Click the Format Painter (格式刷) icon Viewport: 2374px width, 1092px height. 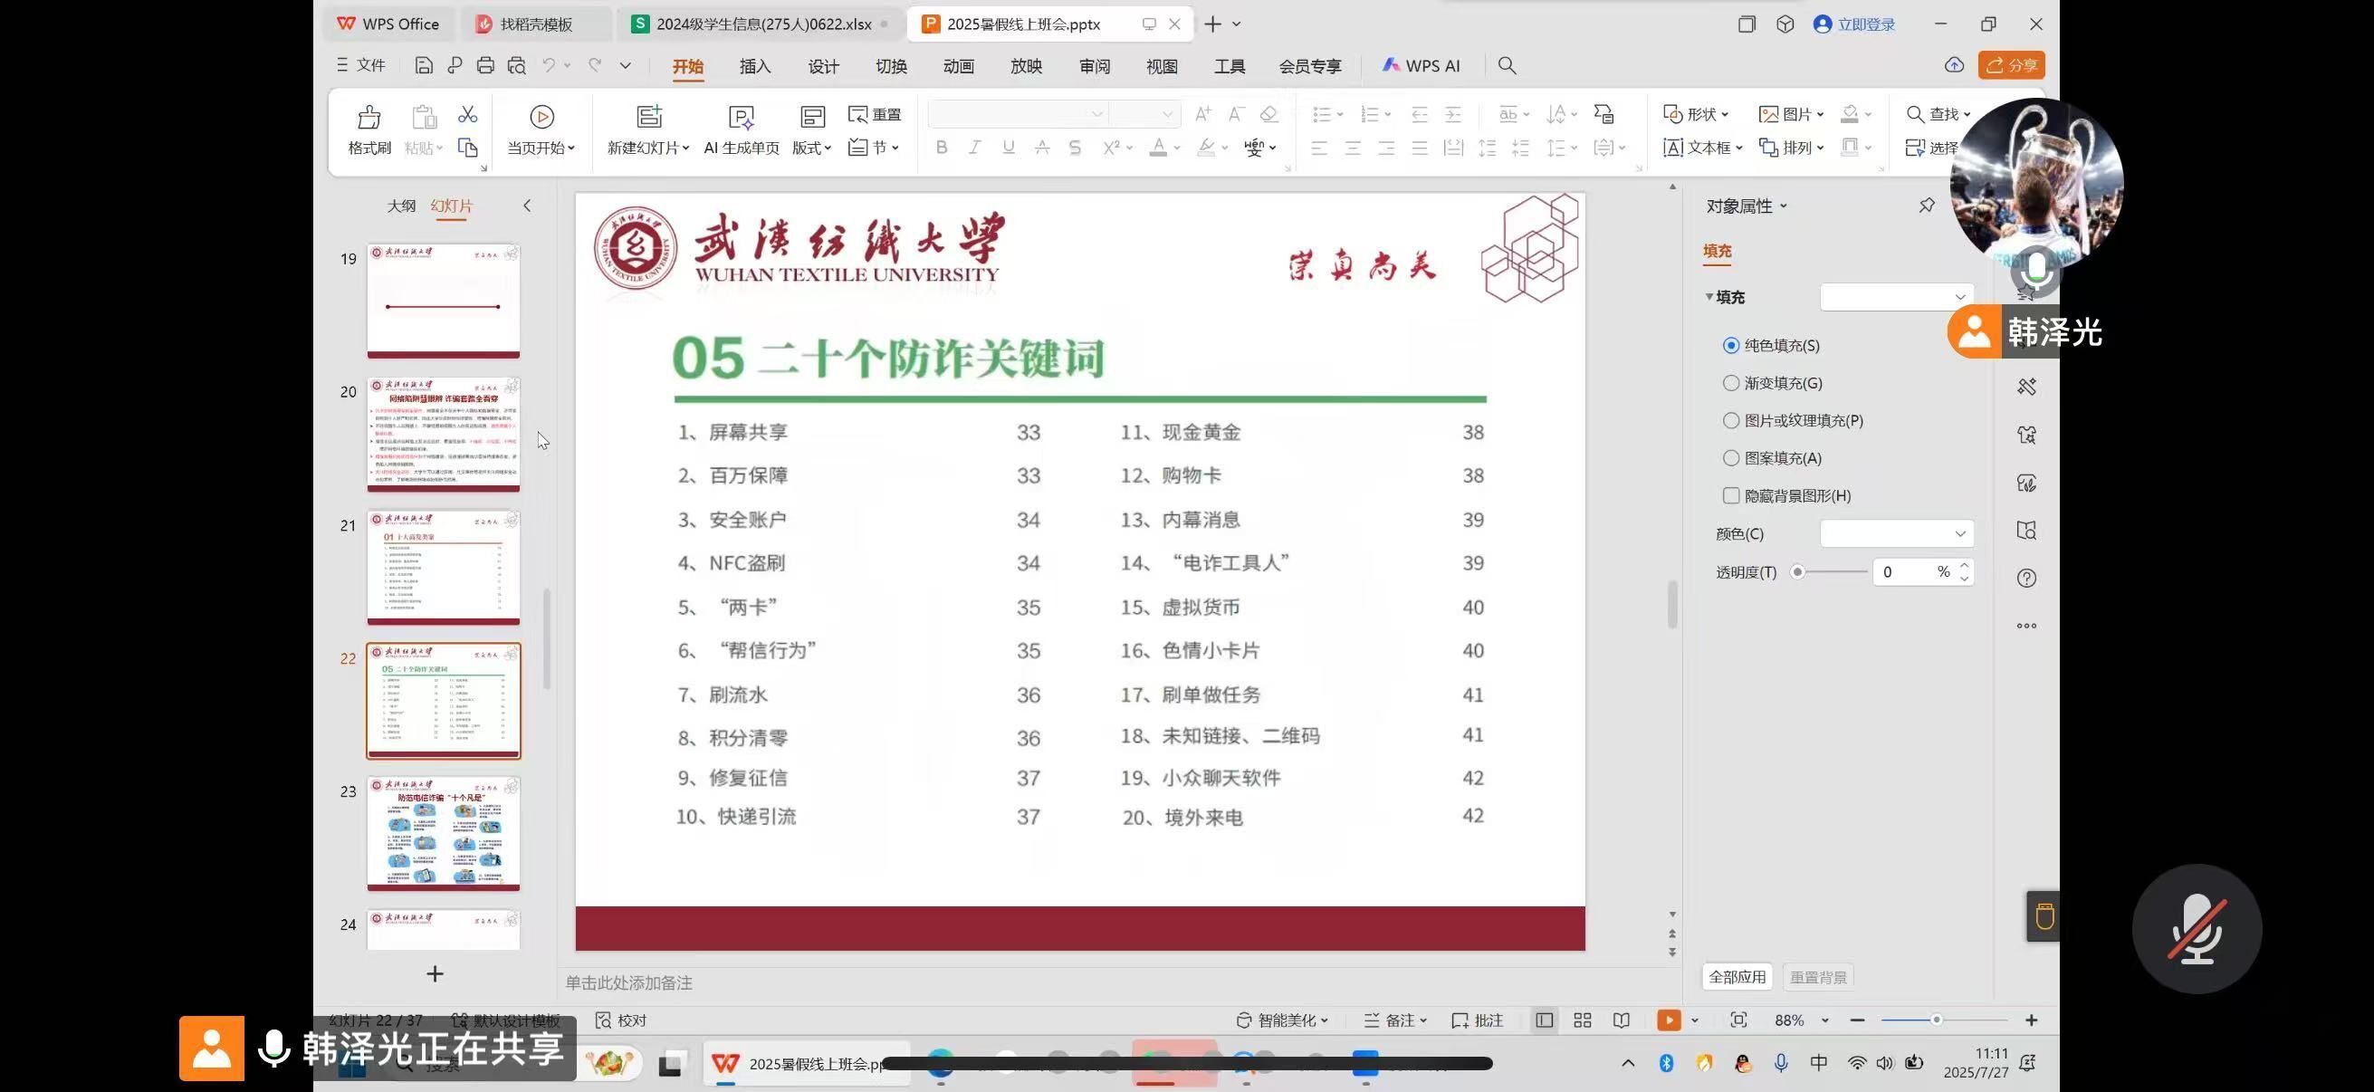point(369,117)
